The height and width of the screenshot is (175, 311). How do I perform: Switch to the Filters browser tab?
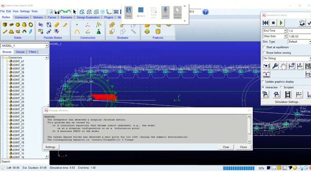33,52
